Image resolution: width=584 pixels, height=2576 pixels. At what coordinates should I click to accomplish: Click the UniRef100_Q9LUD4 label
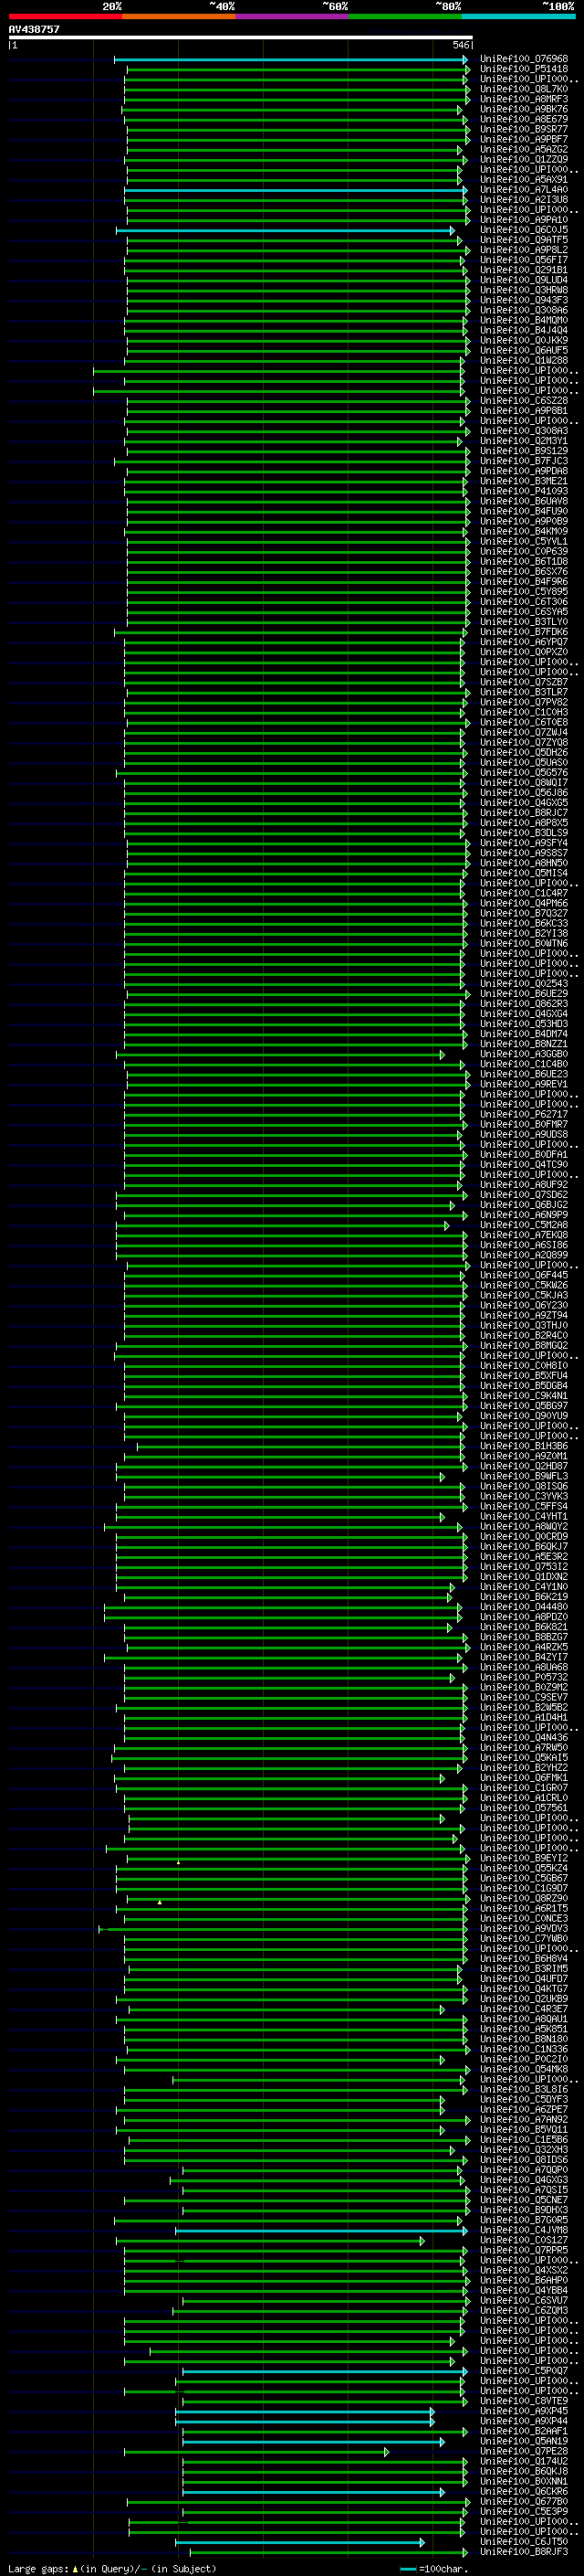(523, 280)
